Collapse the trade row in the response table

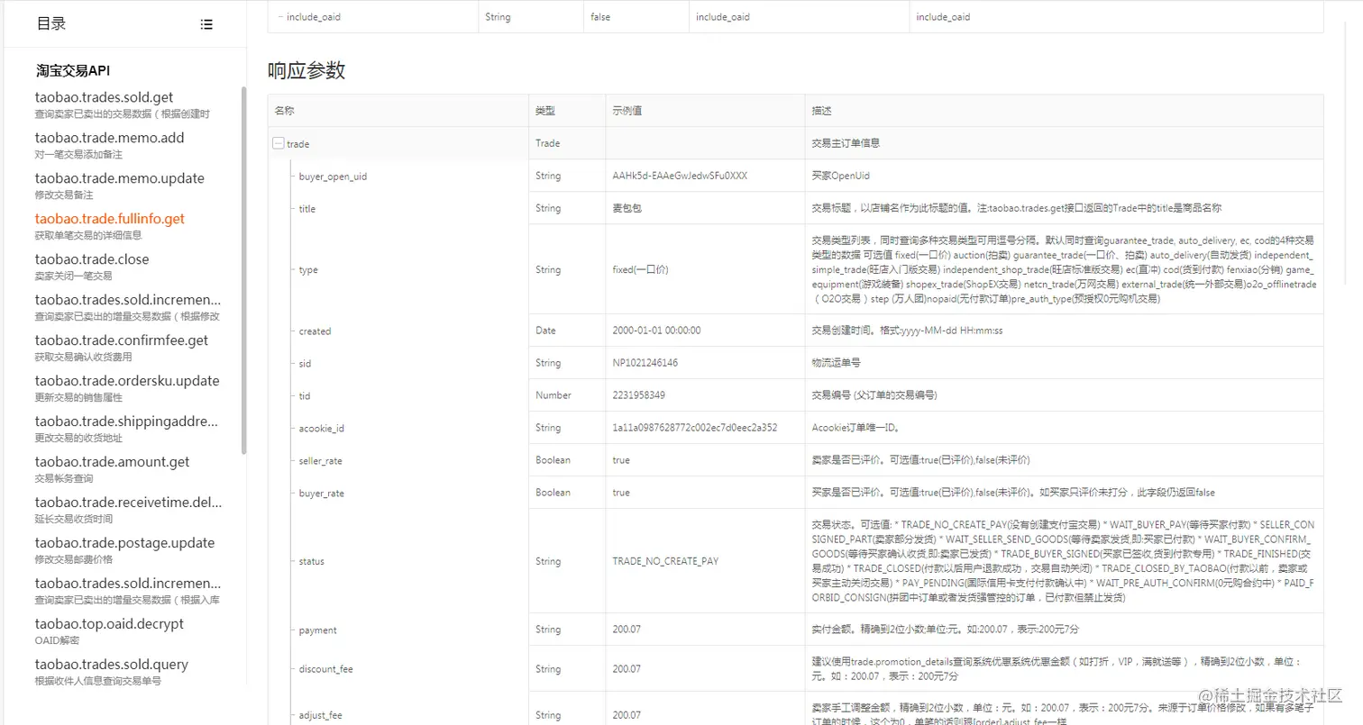point(279,143)
